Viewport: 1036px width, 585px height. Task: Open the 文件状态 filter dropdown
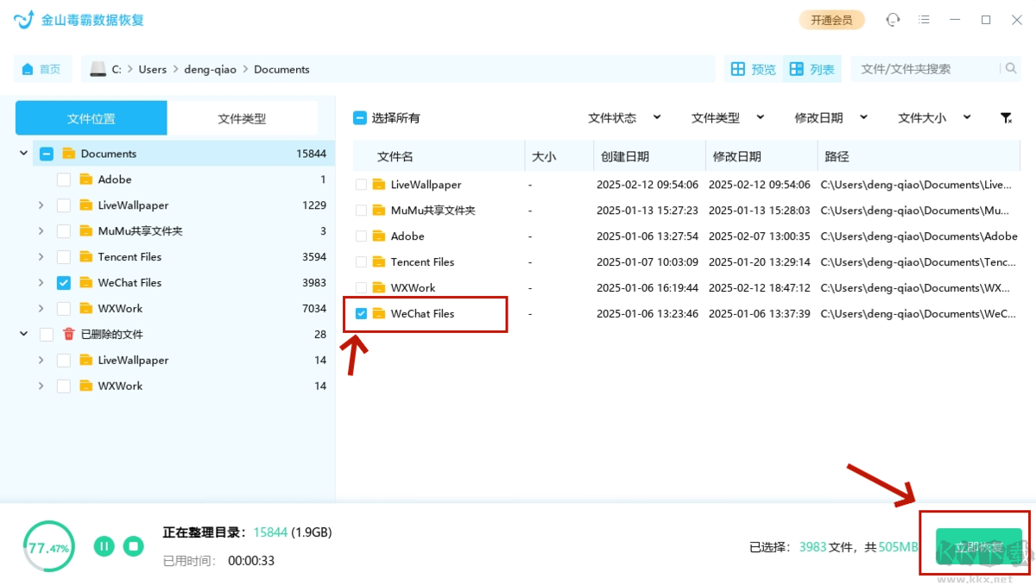624,118
